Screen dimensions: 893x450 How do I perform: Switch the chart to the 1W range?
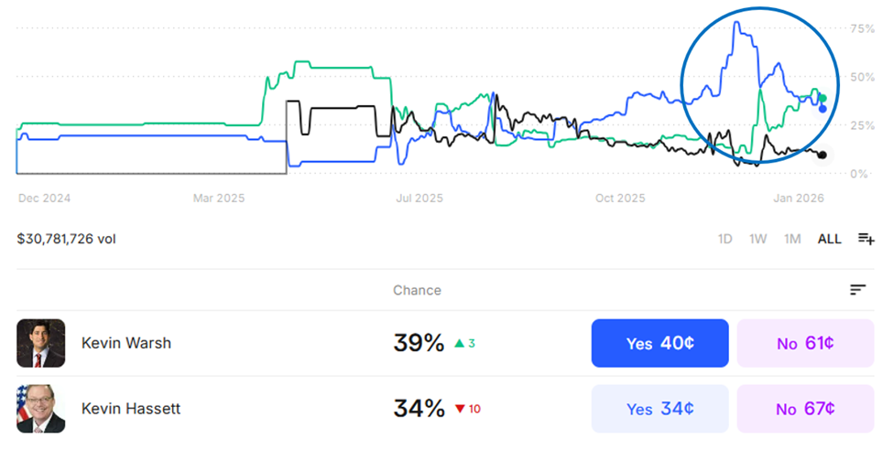(757, 239)
